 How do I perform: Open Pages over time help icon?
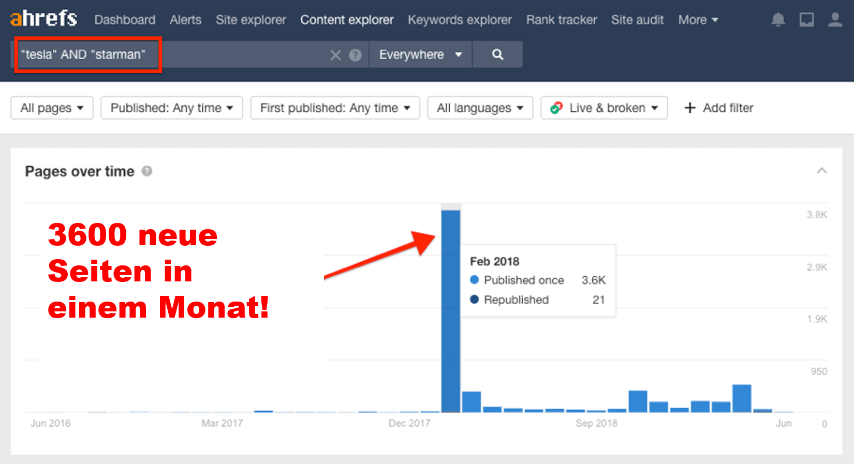[147, 171]
